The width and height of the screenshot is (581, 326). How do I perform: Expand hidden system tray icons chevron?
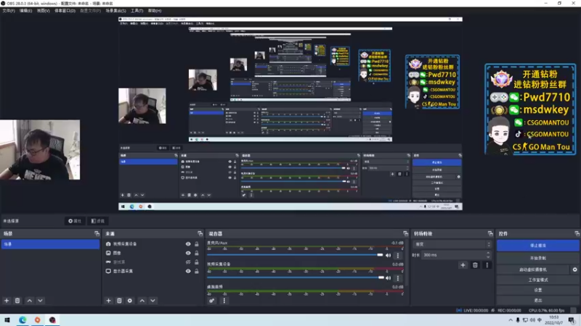point(511,320)
